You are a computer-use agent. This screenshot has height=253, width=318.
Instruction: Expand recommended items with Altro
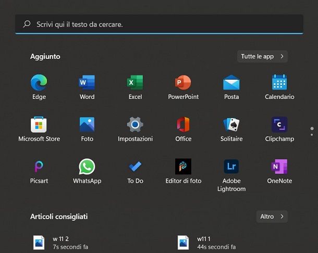tap(272, 217)
